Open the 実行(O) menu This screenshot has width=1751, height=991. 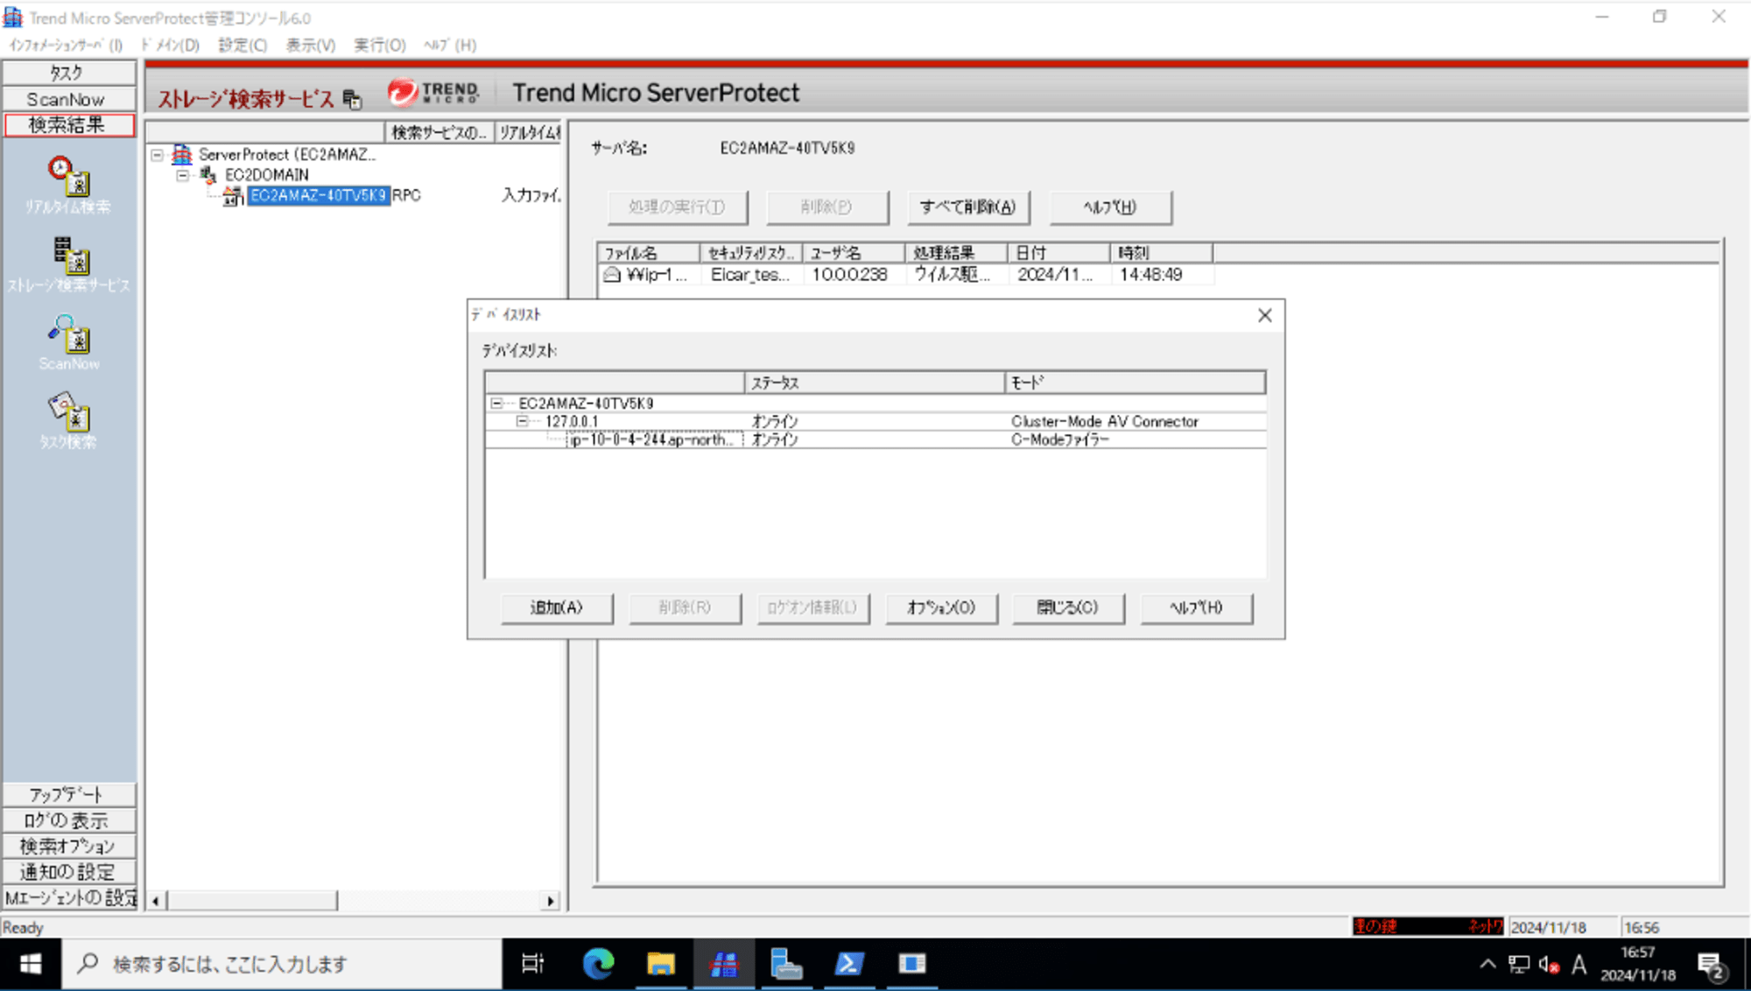(x=380, y=45)
